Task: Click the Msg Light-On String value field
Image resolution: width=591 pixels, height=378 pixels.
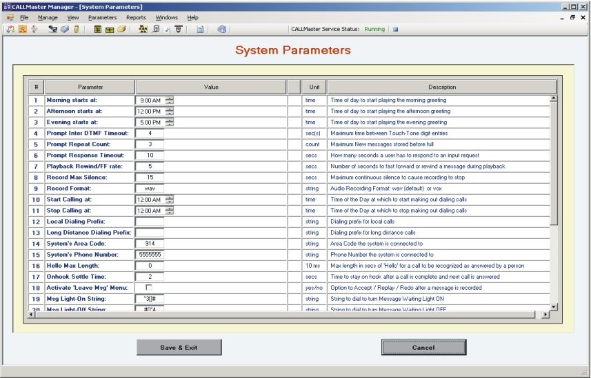Action: pos(150,299)
